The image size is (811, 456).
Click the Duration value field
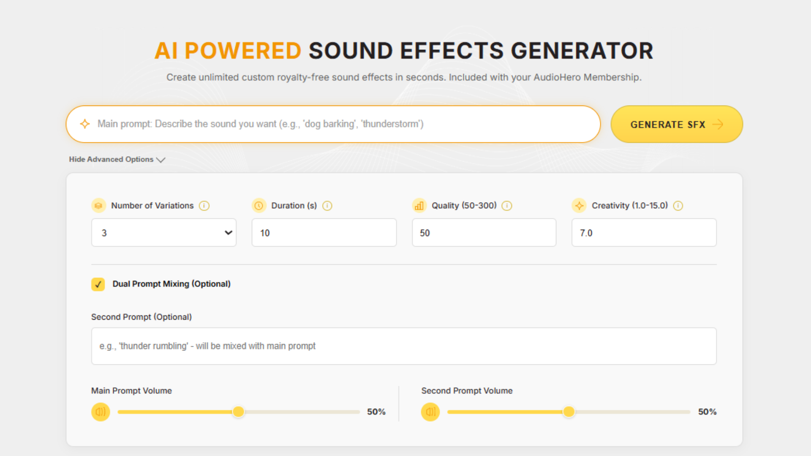point(324,233)
